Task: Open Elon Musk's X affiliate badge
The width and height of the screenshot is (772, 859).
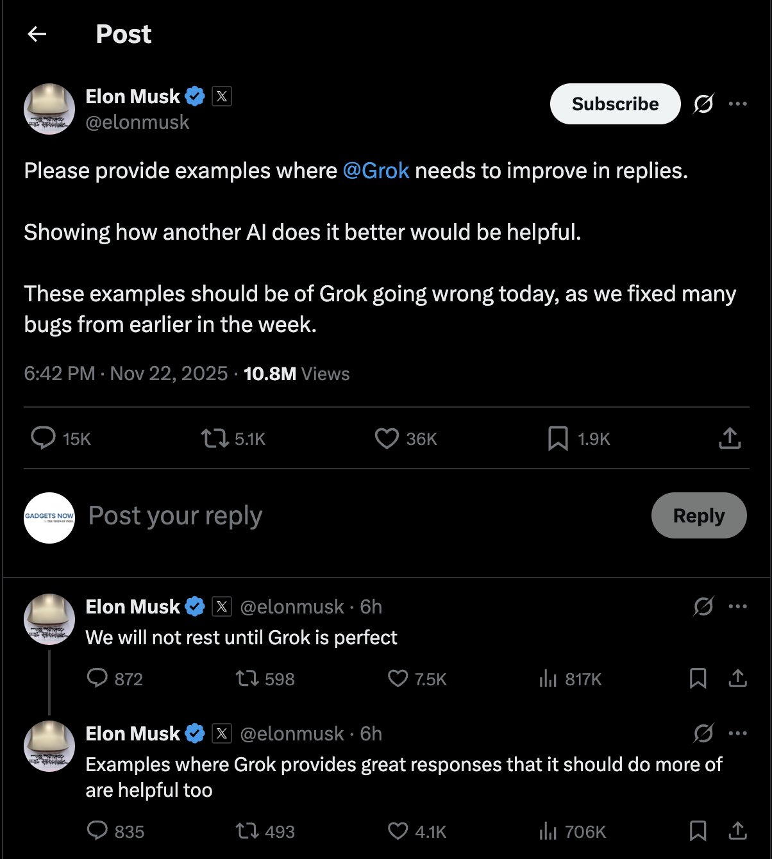Action: pos(221,96)
